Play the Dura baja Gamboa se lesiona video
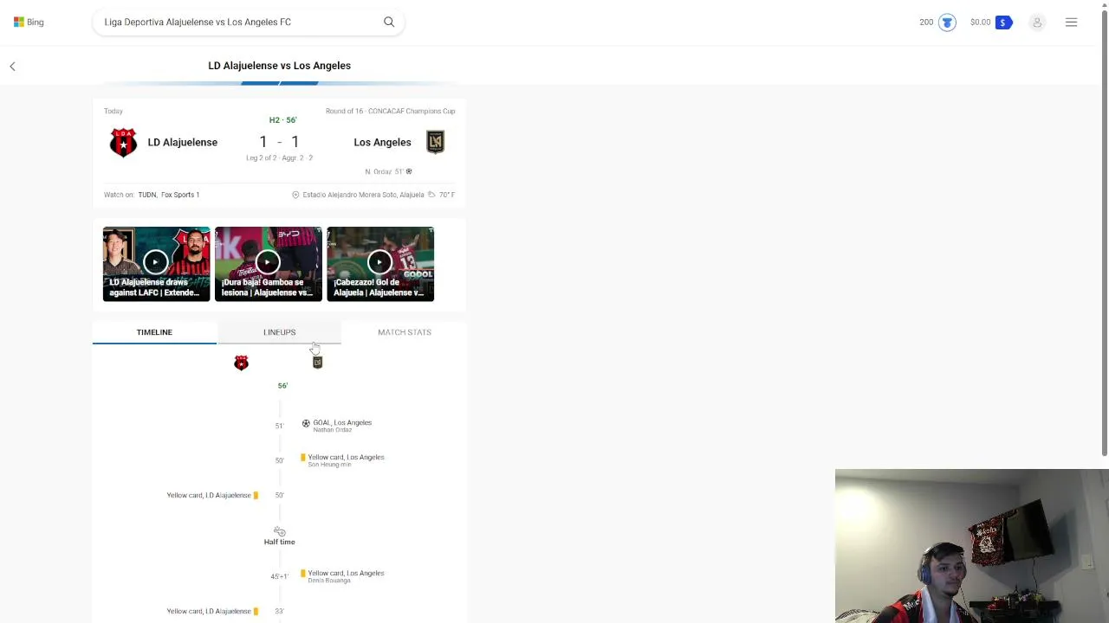Viewport: 1109px width, 623px height. 268,264
